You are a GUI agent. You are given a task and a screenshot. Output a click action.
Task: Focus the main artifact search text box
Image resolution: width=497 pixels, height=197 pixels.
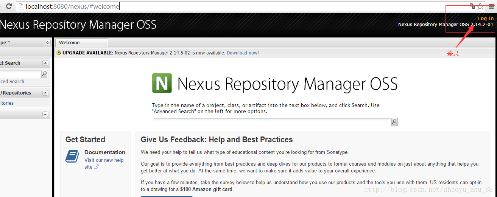click(272, 122)
